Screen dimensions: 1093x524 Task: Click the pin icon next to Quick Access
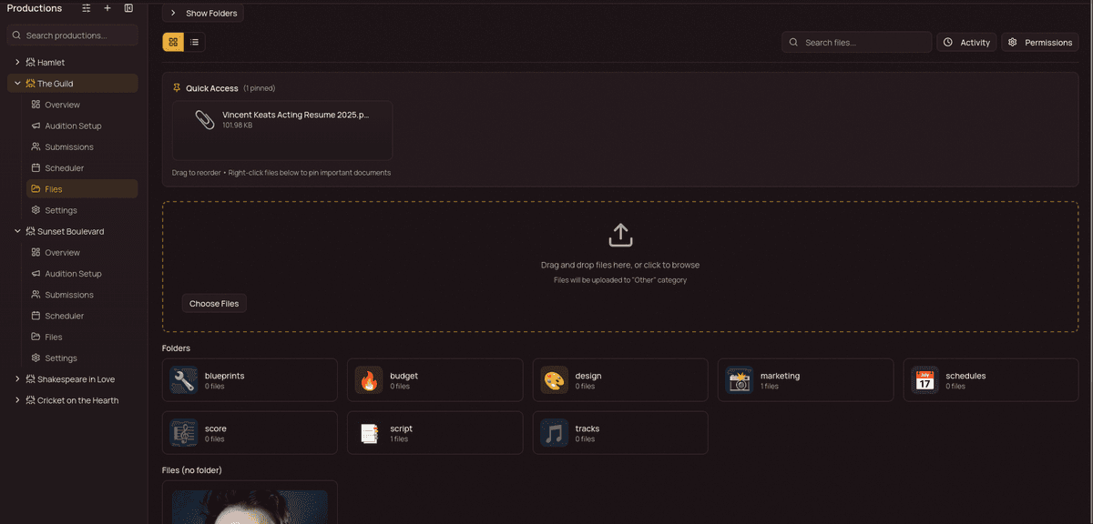[x=175, y=87]
